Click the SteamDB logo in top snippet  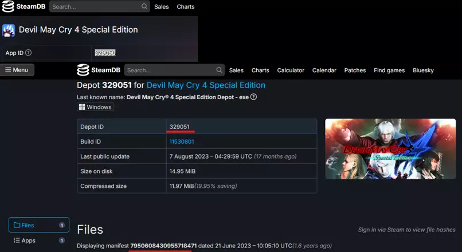coord(24,6)
